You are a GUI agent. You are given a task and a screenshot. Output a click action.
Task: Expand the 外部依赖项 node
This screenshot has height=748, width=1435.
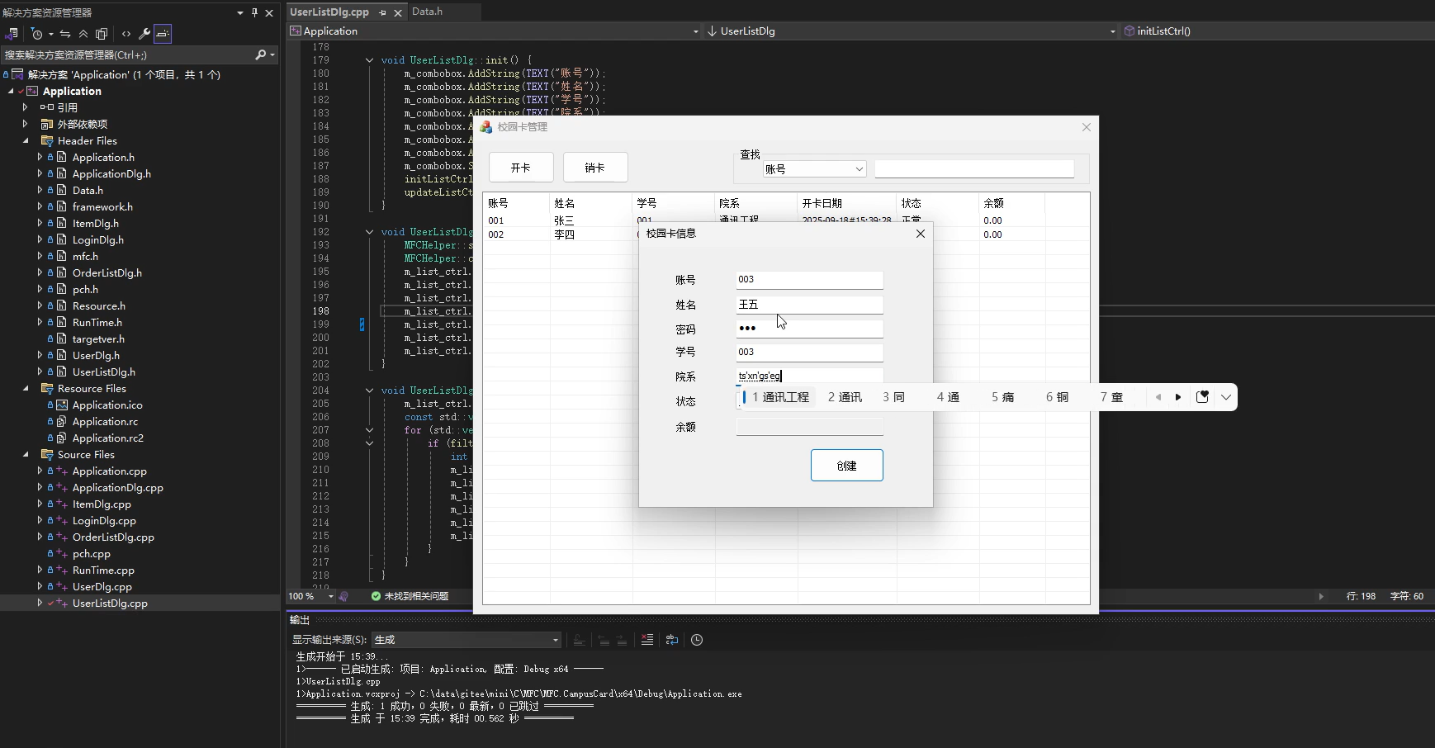(x=25, y=124)
